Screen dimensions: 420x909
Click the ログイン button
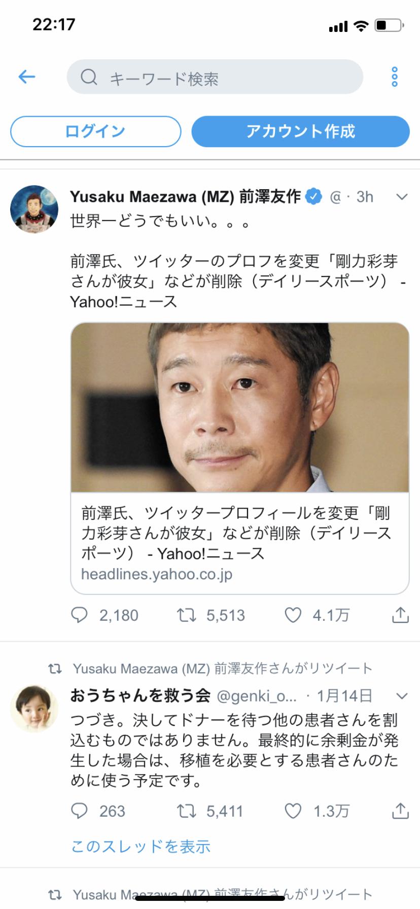(95, 131)
